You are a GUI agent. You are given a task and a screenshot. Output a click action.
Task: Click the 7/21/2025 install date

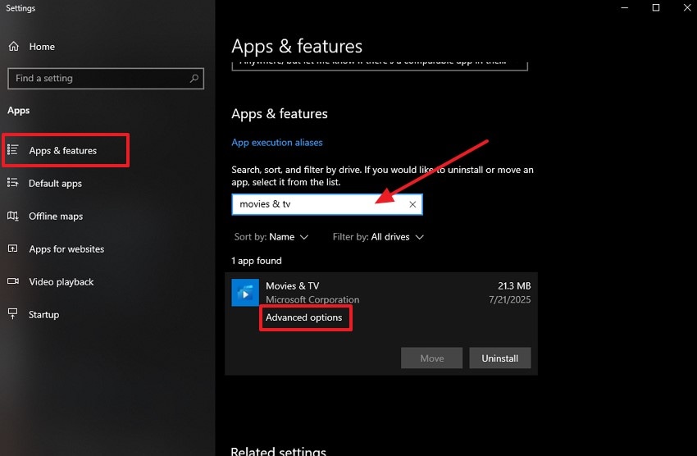coord(510,299)
